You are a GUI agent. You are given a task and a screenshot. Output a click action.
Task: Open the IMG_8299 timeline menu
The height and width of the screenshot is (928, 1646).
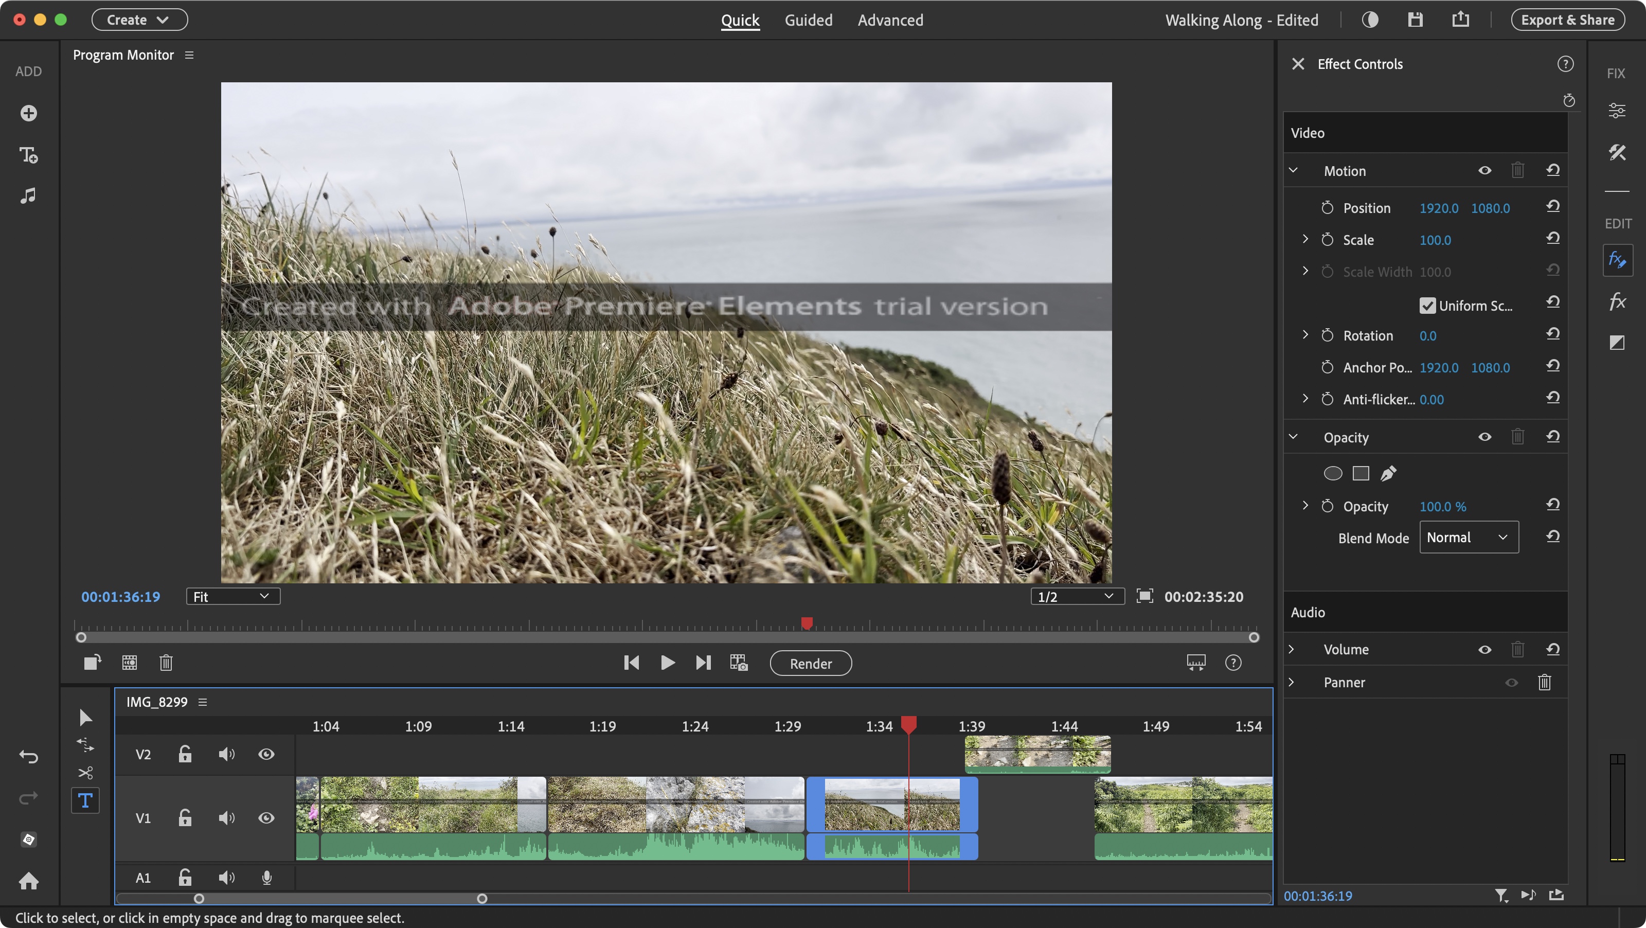pyautogui.click(x=203, y=702)
